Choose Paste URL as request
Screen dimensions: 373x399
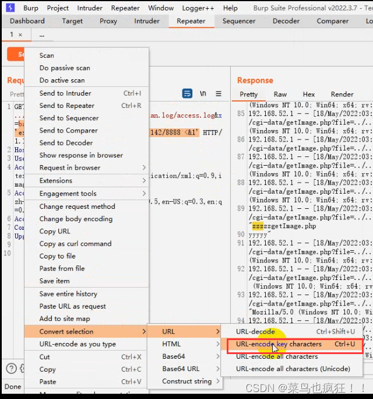(x=86, y=306)
